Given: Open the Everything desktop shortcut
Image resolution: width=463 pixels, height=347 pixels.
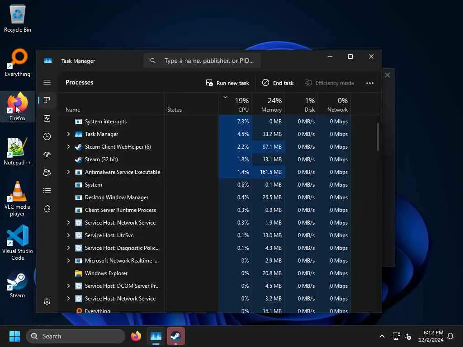Looking at the screenshot, I should point(18,62).
